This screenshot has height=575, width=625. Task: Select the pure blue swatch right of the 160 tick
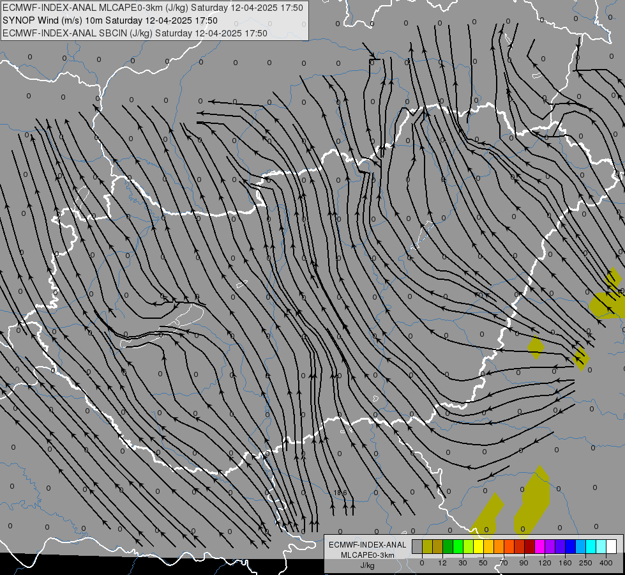pyautogui.click(x=571, y=547)
